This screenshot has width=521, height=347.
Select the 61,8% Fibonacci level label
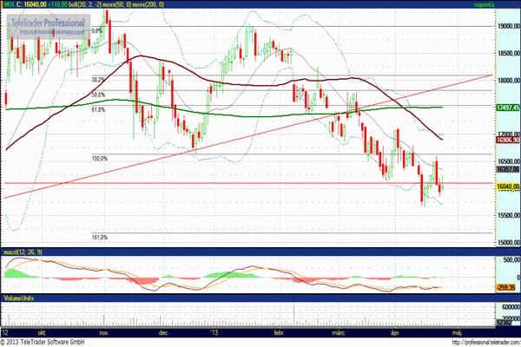(x=98, y=110)
